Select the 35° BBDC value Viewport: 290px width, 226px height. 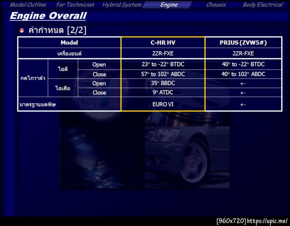coord(163,83)
